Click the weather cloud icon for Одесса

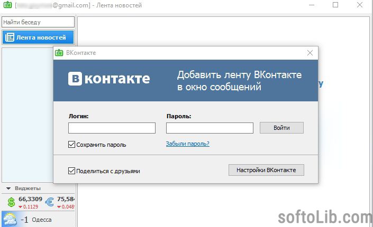pyautogui.click(x=10, y=219)
